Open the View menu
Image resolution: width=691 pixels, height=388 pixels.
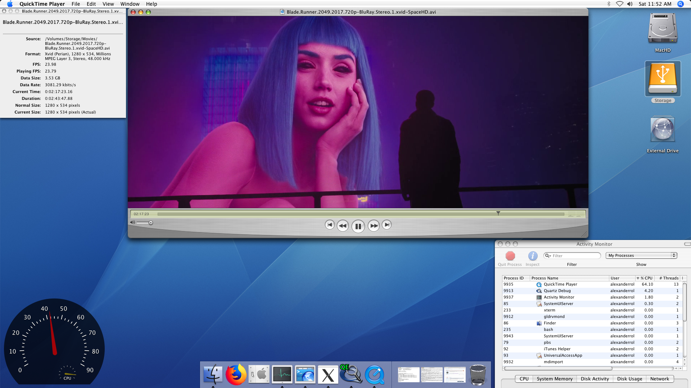pos(108,4)
